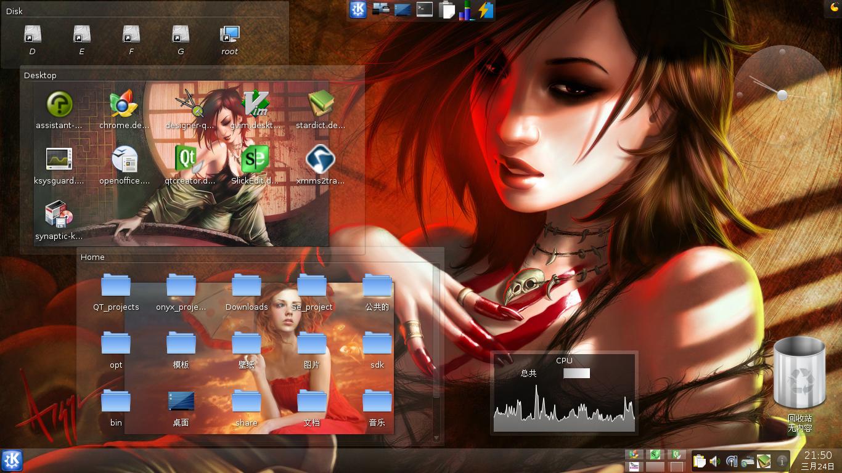Click the wireless network tray icon
Image resolution: width=842 pixels, height=473 pixels.
(x=732, y=461)
